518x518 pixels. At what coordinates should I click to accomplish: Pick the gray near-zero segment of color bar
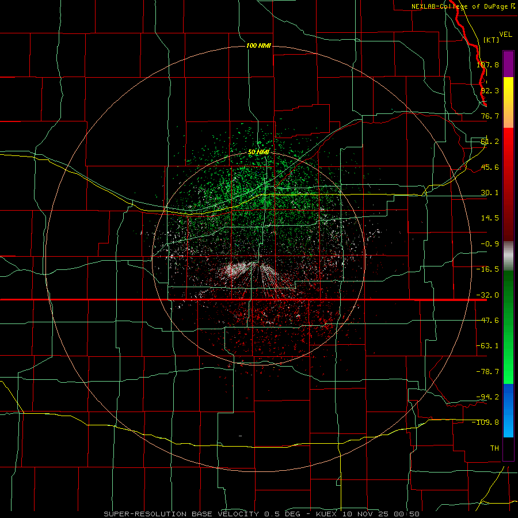(508, 256)
